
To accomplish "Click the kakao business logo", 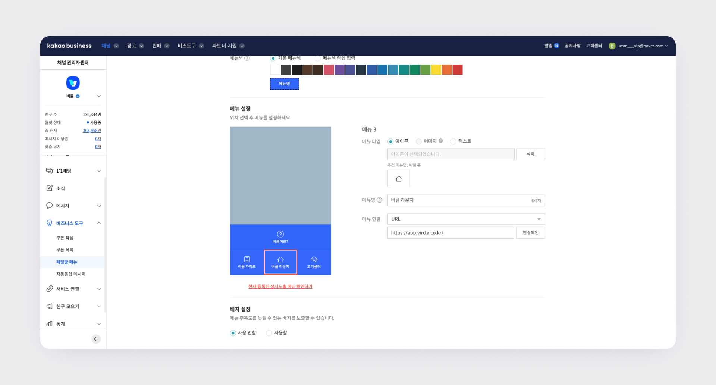I will click(x=69, y=46).
